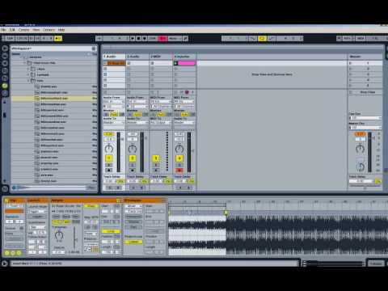Toggle the Punch-Out switch right of the Loop switch
Image resolution: width=388 pixels, height=291 pixels.
[272, 39]
